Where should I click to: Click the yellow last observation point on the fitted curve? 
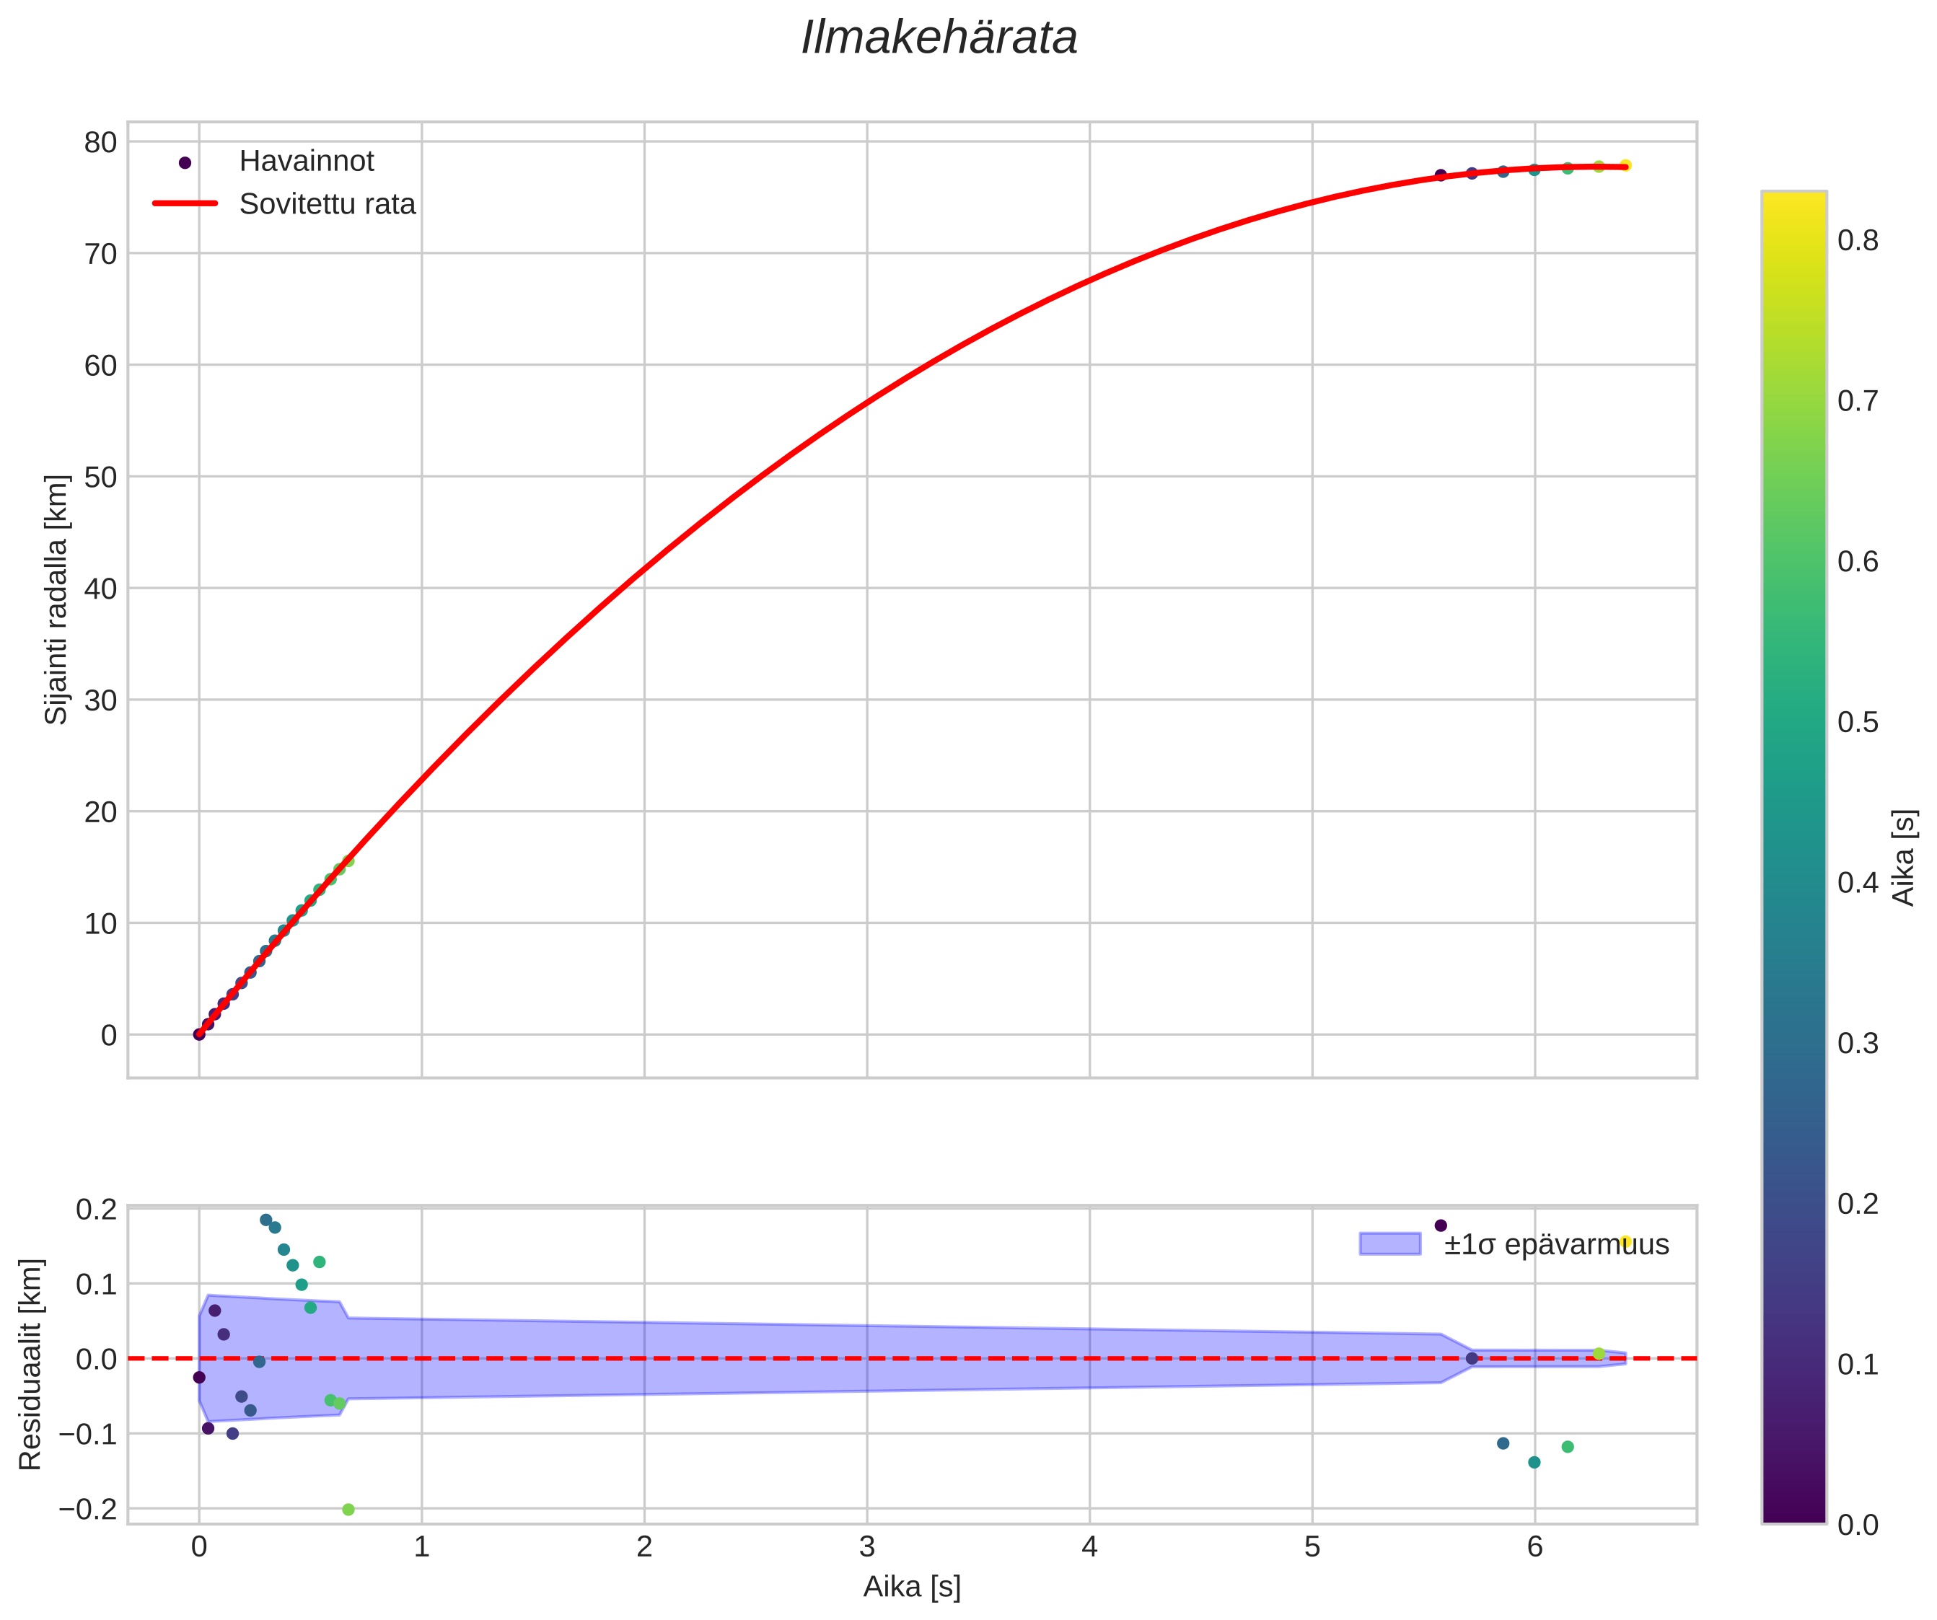(x=1625, y=166)
